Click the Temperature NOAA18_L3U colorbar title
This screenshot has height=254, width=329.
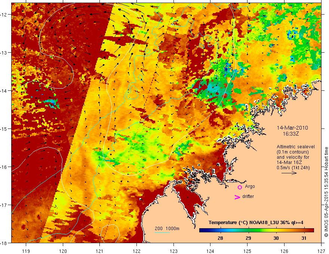(256, 222)
